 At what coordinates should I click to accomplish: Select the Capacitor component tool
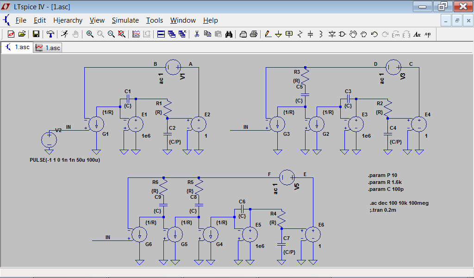point(310,34)
